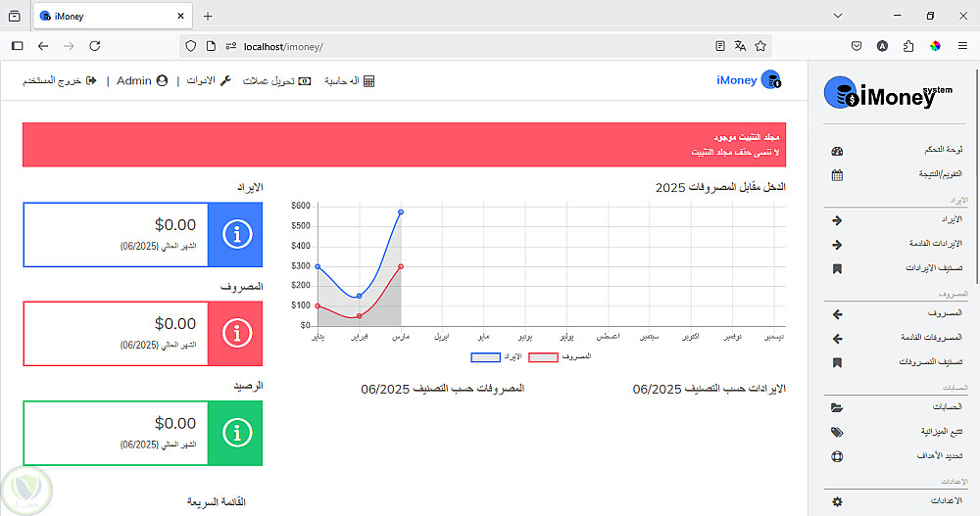Click heading المصروفات حسب التصنيف 06/2025

[443, 389]
